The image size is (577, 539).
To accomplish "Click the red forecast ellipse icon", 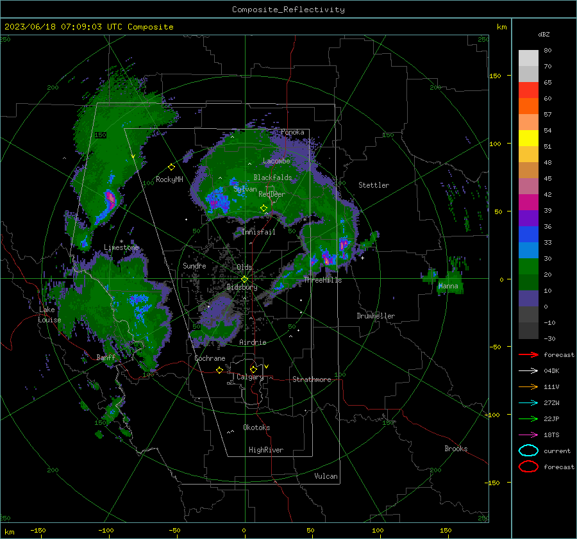I will 528,467.
